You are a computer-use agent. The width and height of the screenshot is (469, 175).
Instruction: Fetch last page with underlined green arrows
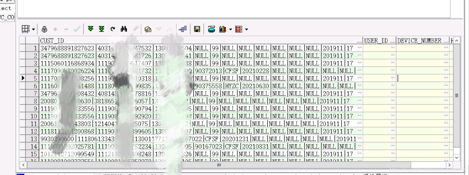pos(101,29)
